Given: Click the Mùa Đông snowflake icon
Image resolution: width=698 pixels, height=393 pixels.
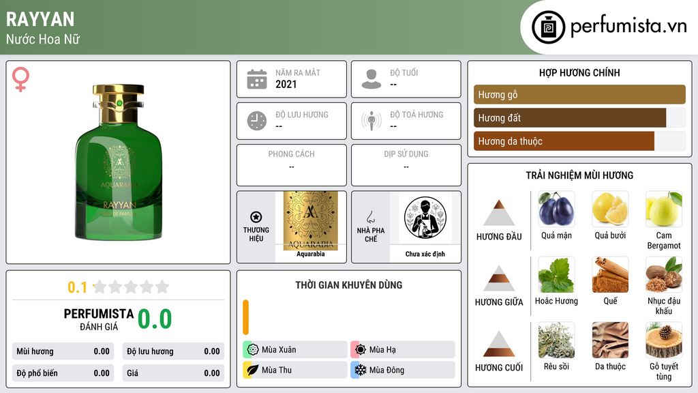Looking at the screenshot, I should [361, 370].
